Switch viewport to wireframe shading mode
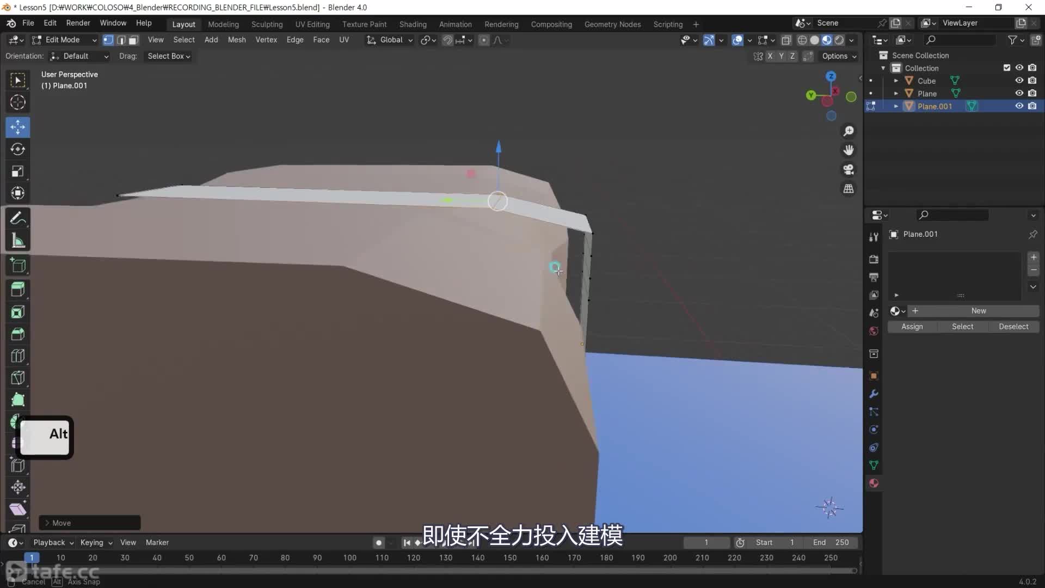The width and height of the screenshot is (1045, 588). point(803,40)
